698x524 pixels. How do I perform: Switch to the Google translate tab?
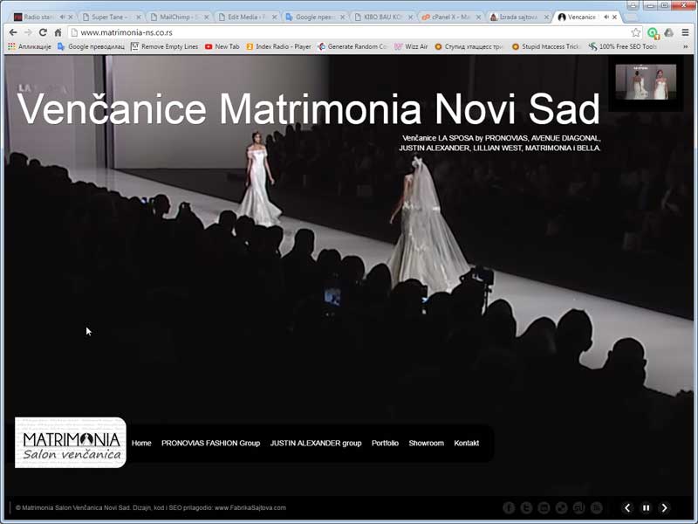313,17
